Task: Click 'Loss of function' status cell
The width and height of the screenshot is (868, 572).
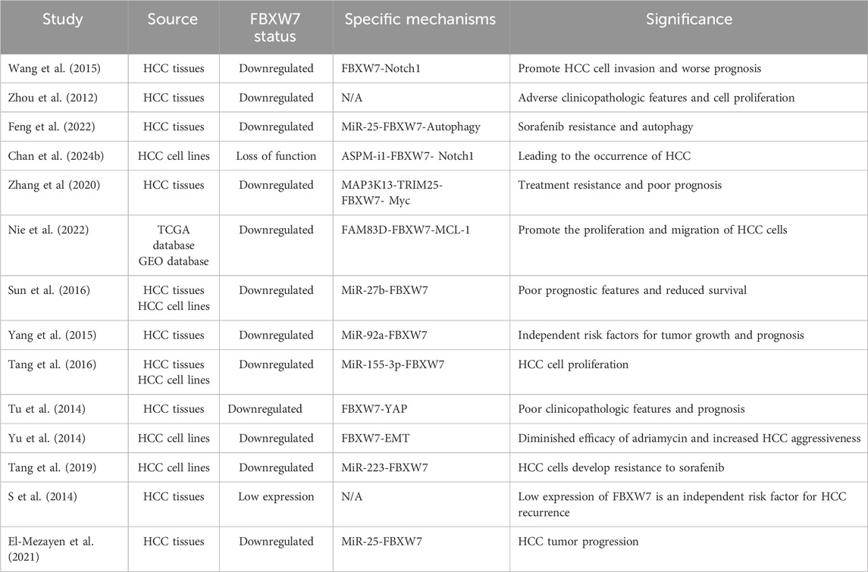Action: coord(276,156)
